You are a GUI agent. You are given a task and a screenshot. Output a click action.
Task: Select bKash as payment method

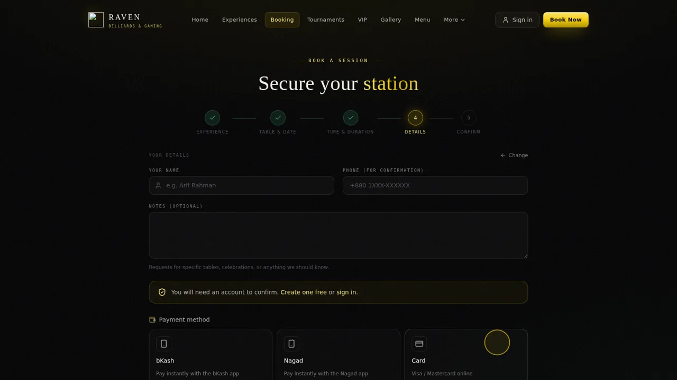pyautogui.click(x=211, y=354)
